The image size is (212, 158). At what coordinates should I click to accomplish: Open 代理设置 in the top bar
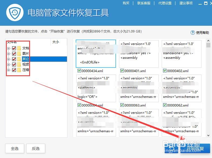pyautogui.click(x=165, y=3)
